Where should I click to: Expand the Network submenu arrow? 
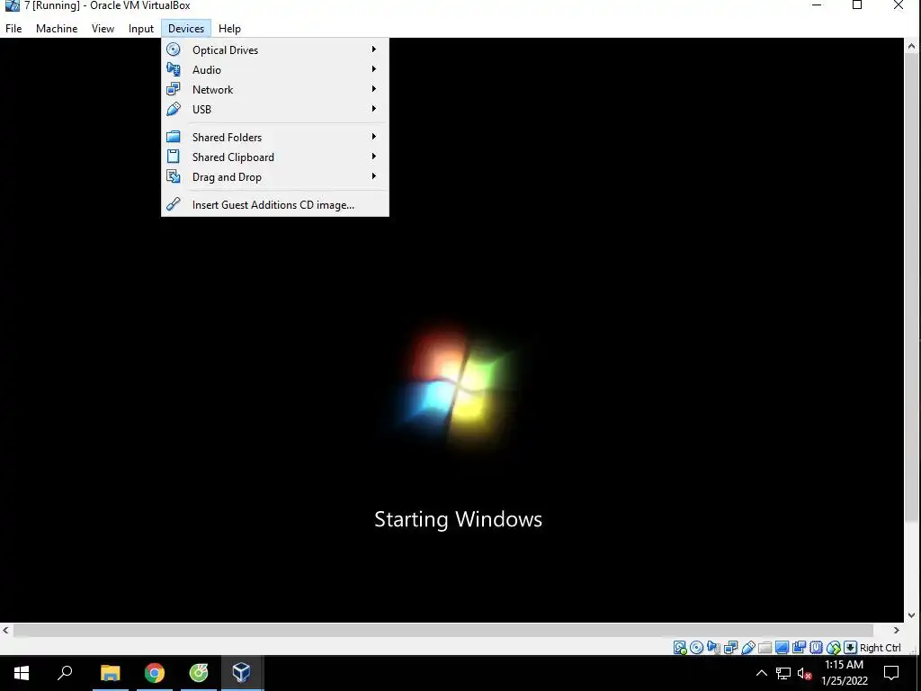(373, 89)
